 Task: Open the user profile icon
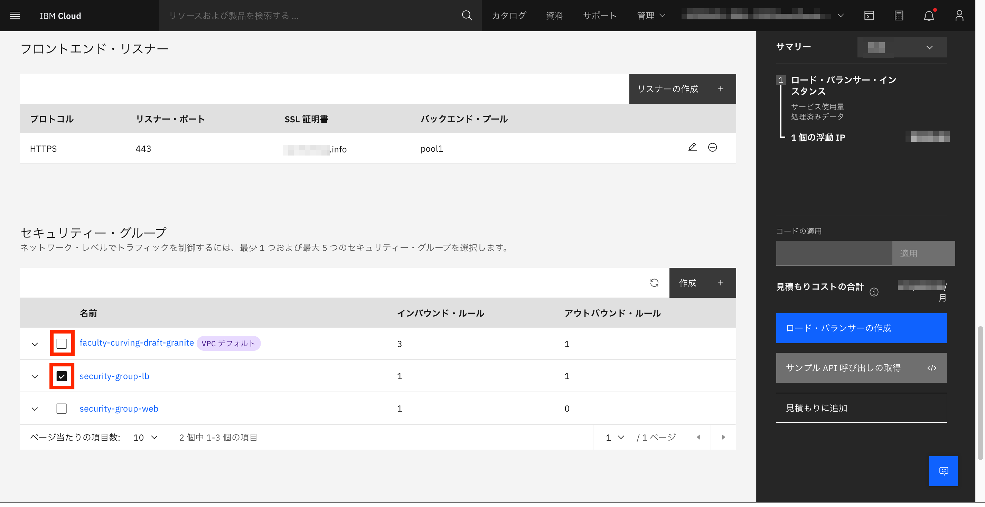[959, 16]
